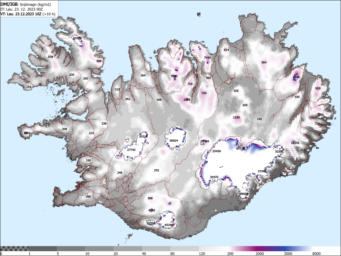Screen dimensions: 341x256
Task: Click the Vatnajökull value 25436
Action: click(217, 151)
